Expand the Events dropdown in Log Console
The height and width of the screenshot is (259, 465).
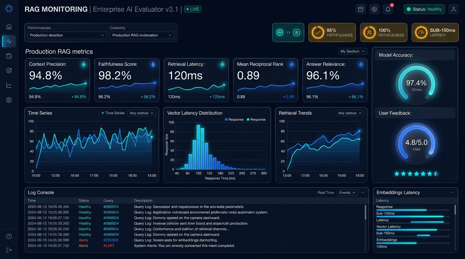click(347, 193)
